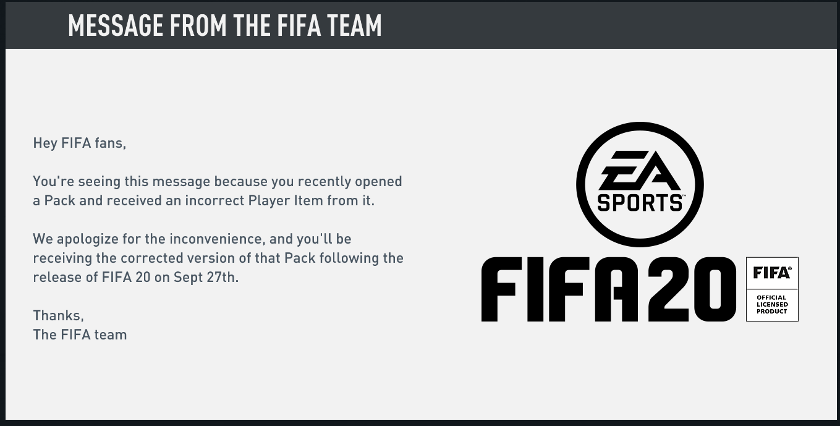Click the empty right side of the dark header bar
Viewport: 840px width, 426px height.
618,25
